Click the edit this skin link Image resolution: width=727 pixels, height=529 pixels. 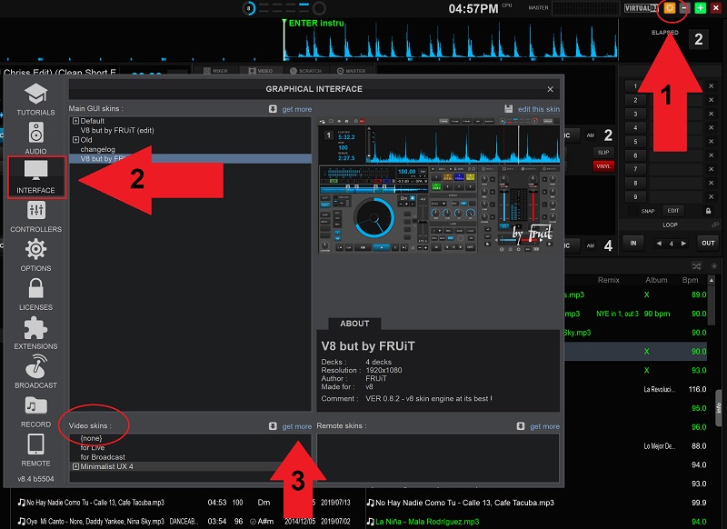pyautogui.click(x=538, y=109)
